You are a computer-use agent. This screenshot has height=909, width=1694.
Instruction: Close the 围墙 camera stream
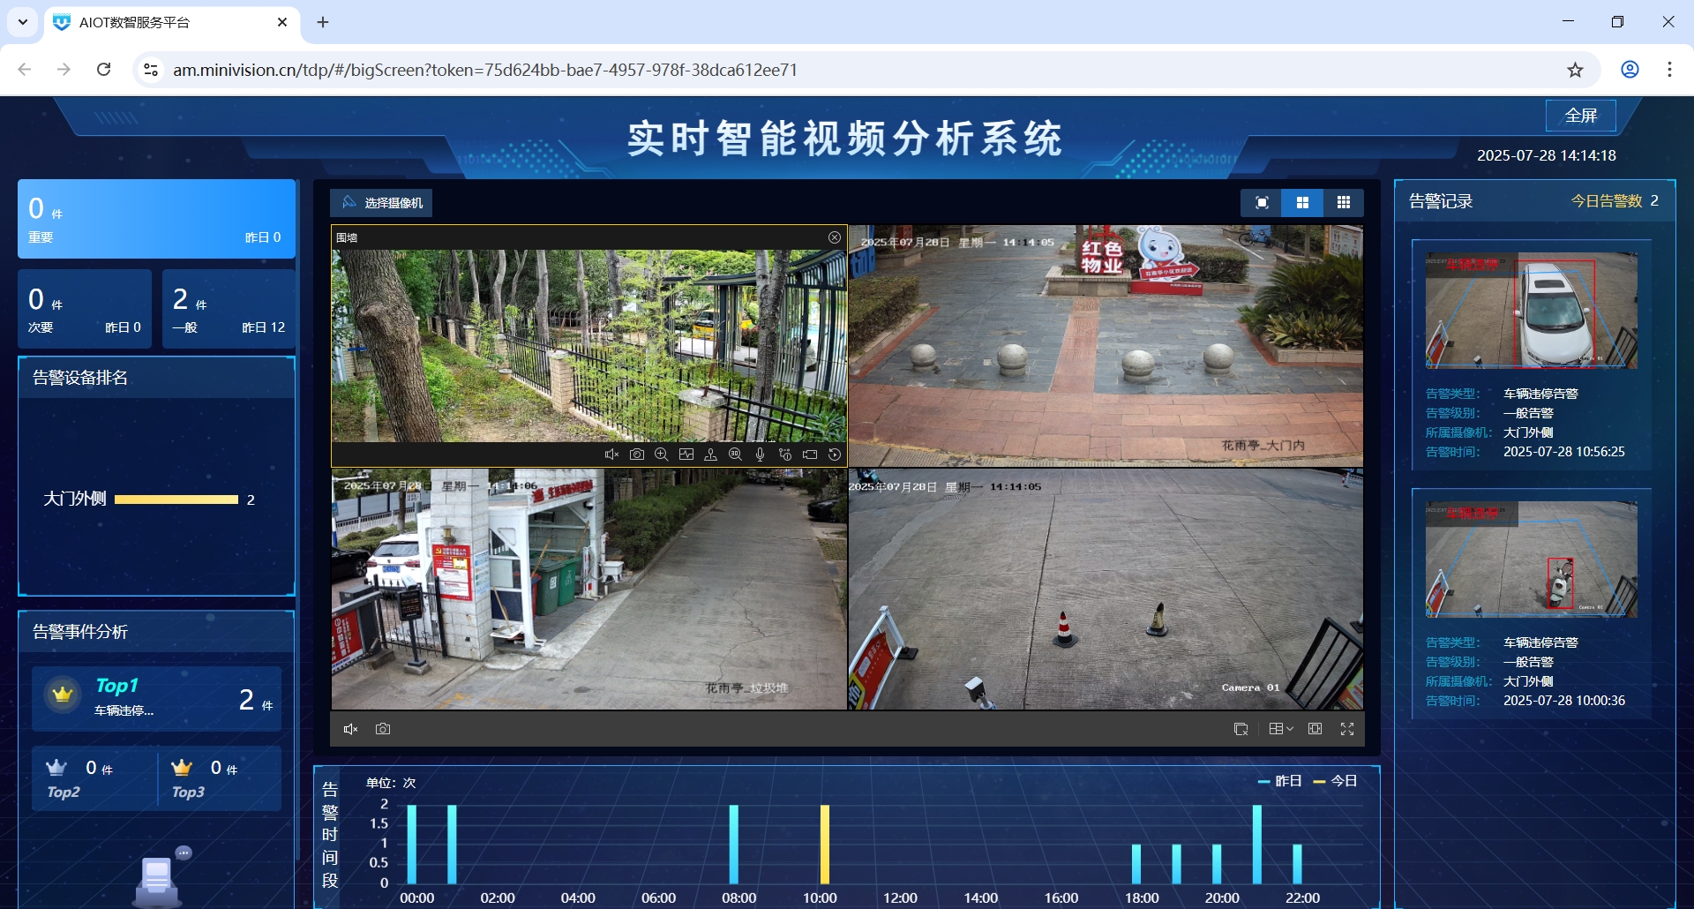[x=835, y=237]
